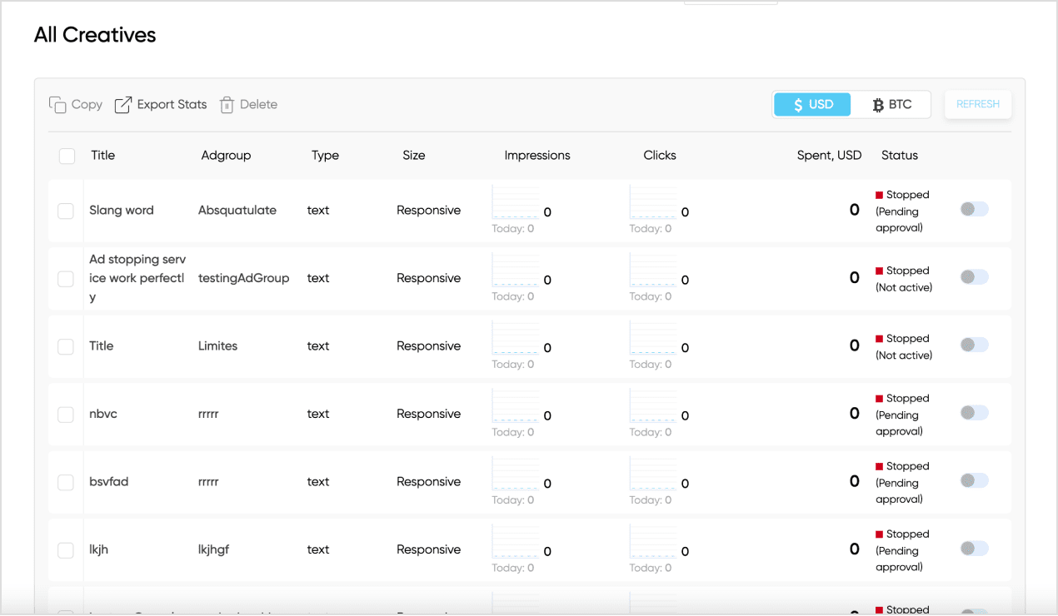Viewport: 1058px width, 616px height.
Task: Switch currency to BTC
Action: click(891, 105)
